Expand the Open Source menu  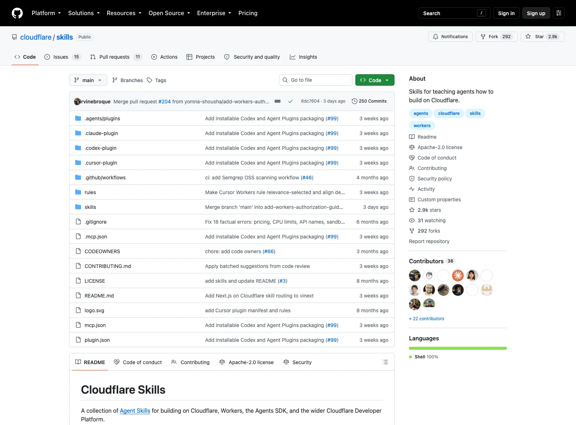click(x=169, y=13)
